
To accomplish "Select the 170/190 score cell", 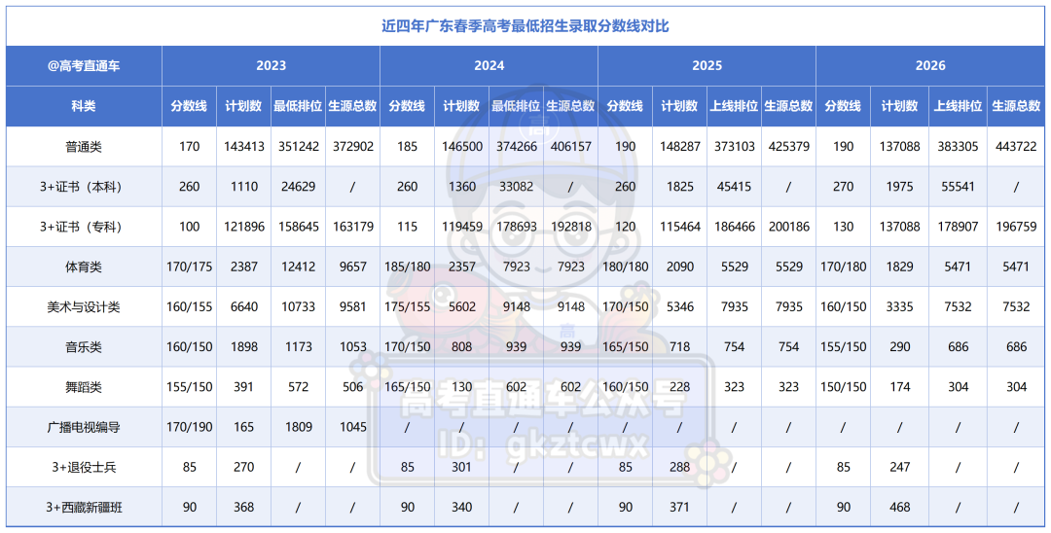I will point(189,427).
